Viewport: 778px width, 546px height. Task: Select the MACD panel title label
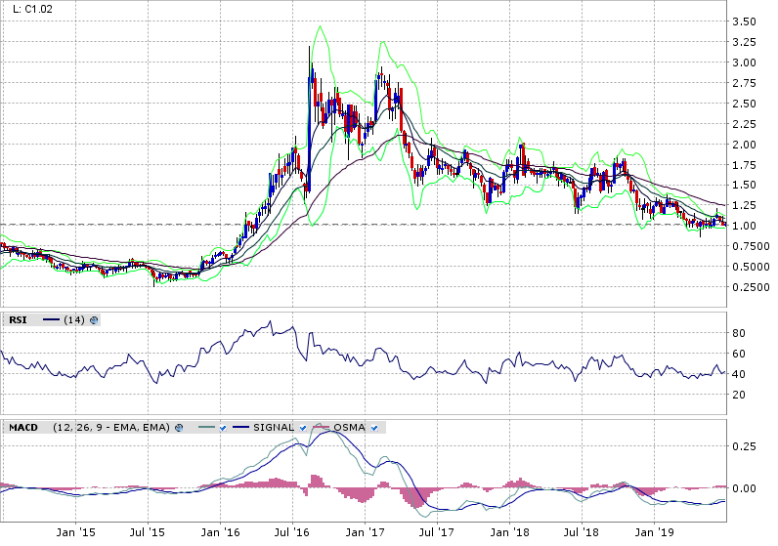23,428
